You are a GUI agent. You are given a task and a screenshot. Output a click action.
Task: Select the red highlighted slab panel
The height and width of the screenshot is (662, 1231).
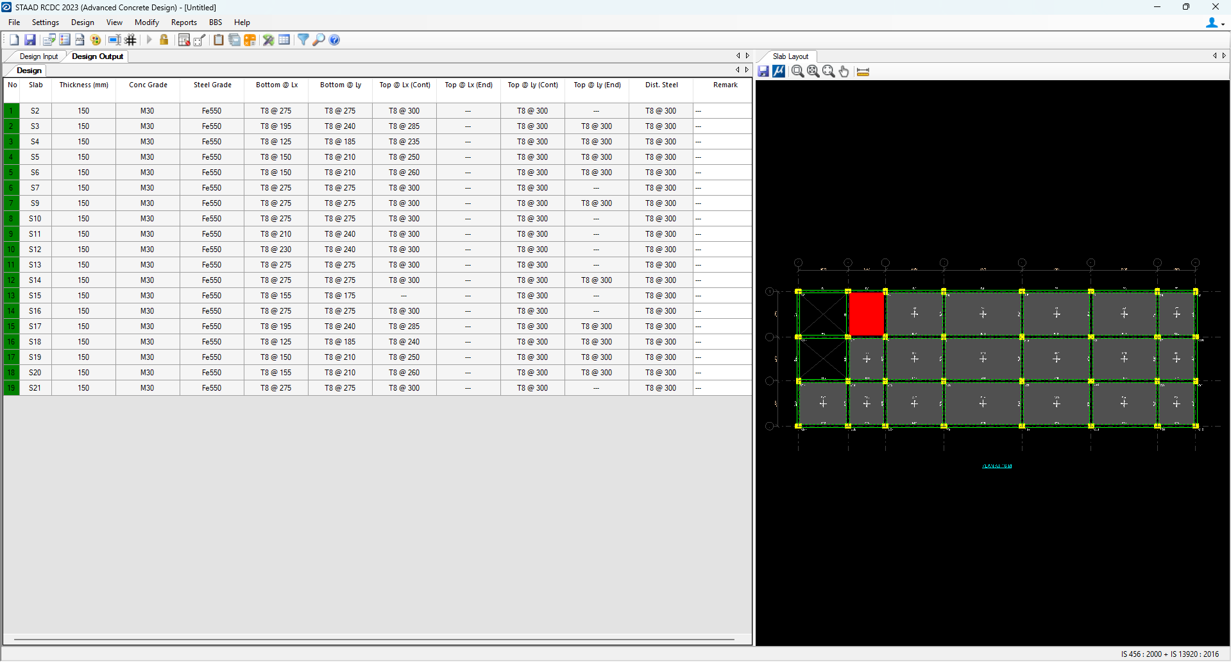pos(866,314)
